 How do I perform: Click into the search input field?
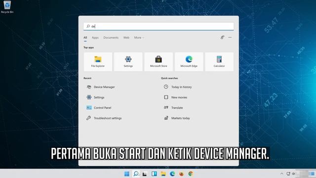[158, 26]
